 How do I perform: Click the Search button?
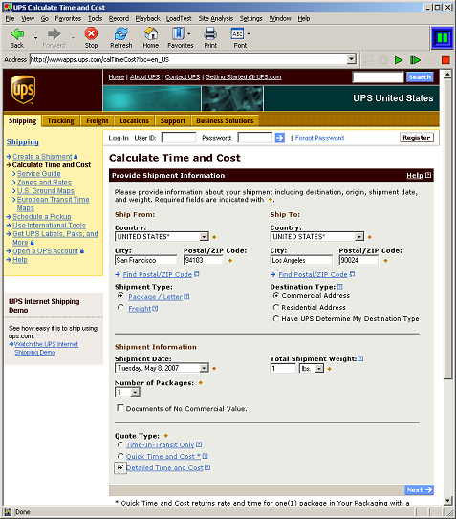click(420, 77)
